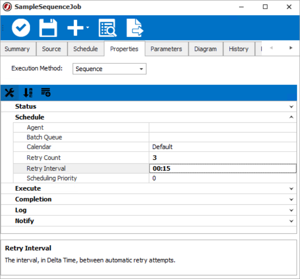Select the Retry Count property label
Screen dimensions: 300x279
point(44,157)
